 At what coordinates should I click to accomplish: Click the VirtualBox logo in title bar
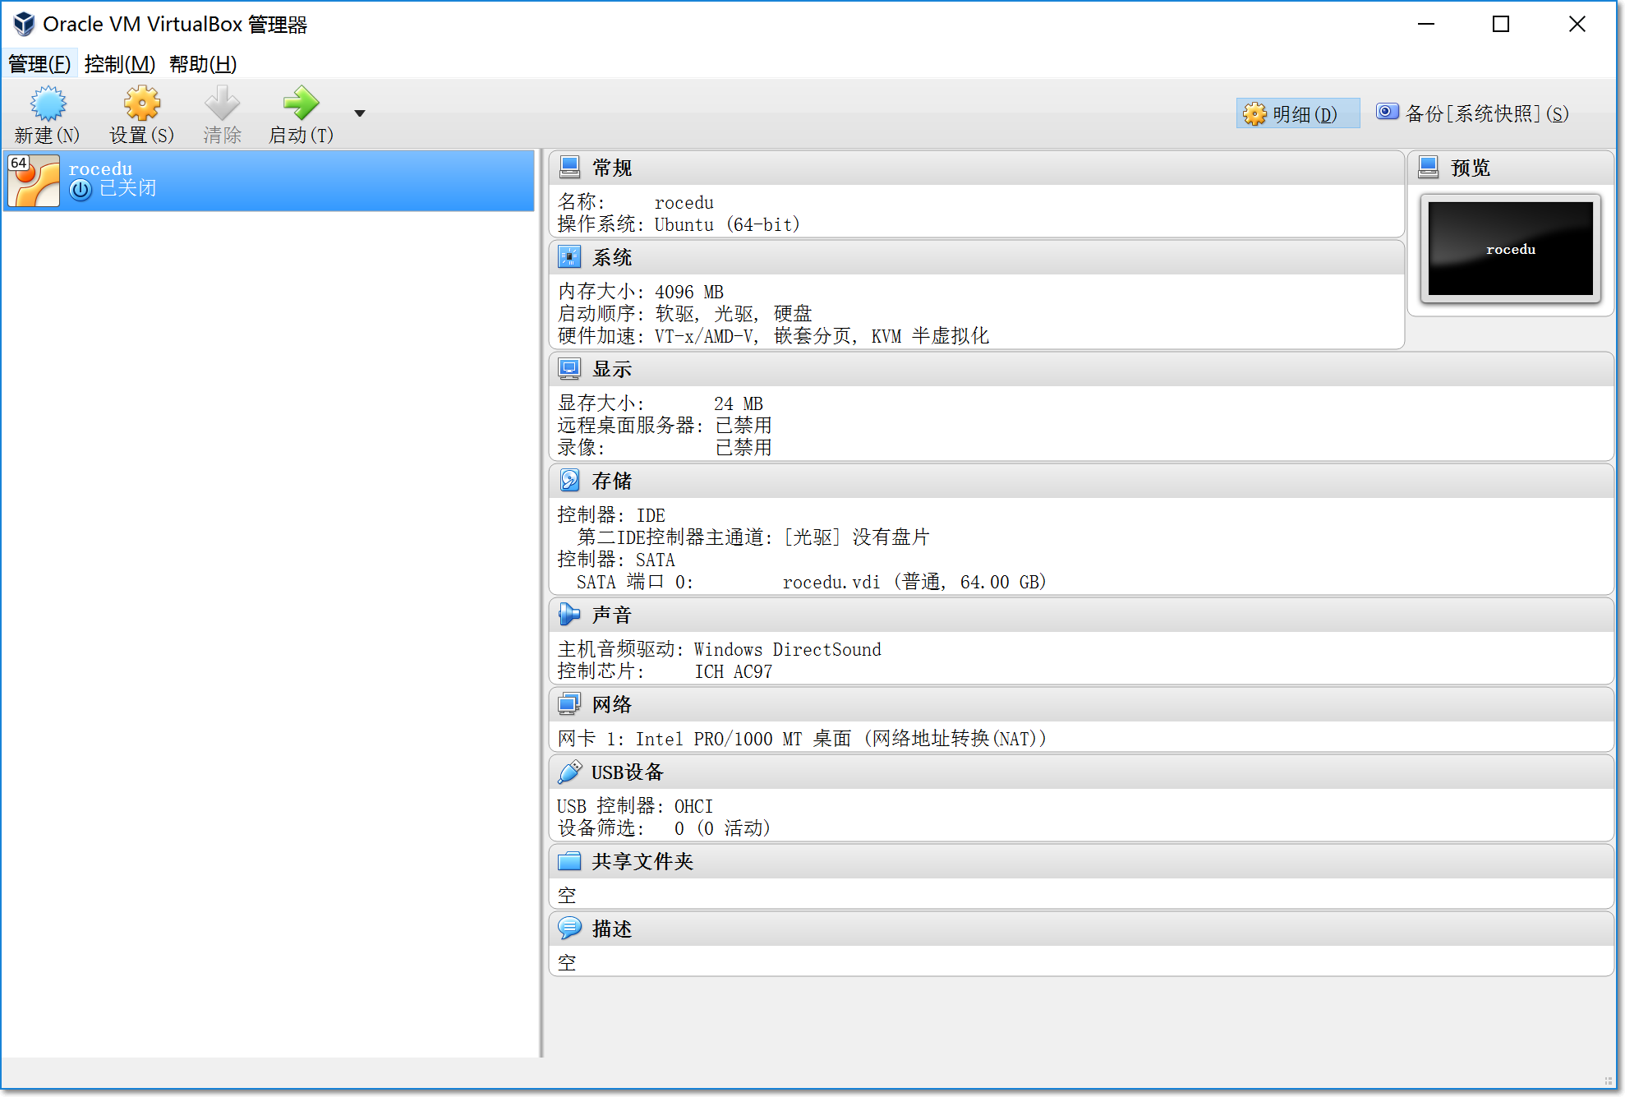[x=24, y=24]
